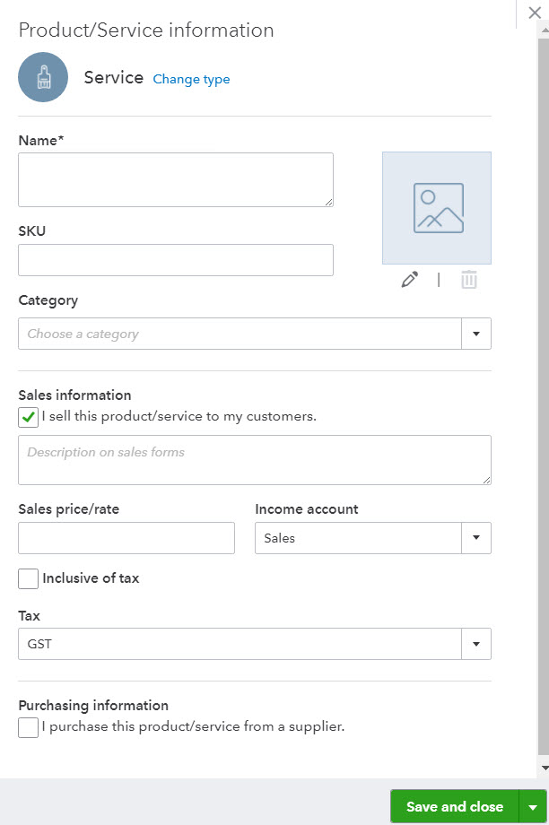The image size is (549, 825).
Task: Click the product image placeholder thumbnail
Action: pos(436,208)
